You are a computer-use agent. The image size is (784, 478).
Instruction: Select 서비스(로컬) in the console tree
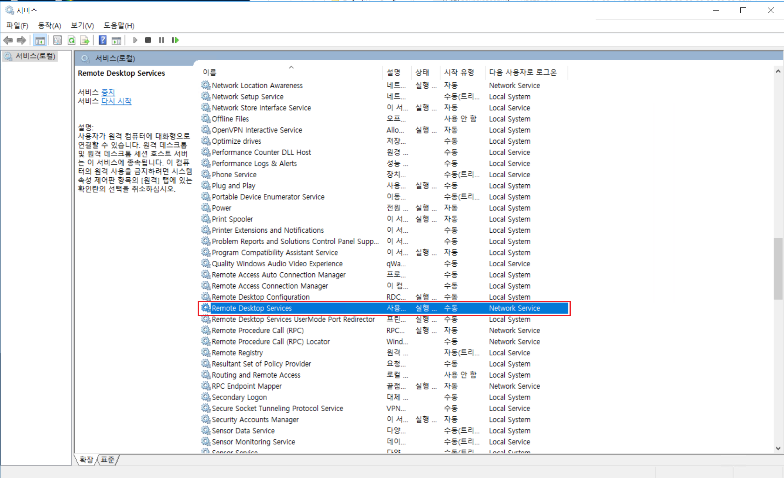(35, 56)
